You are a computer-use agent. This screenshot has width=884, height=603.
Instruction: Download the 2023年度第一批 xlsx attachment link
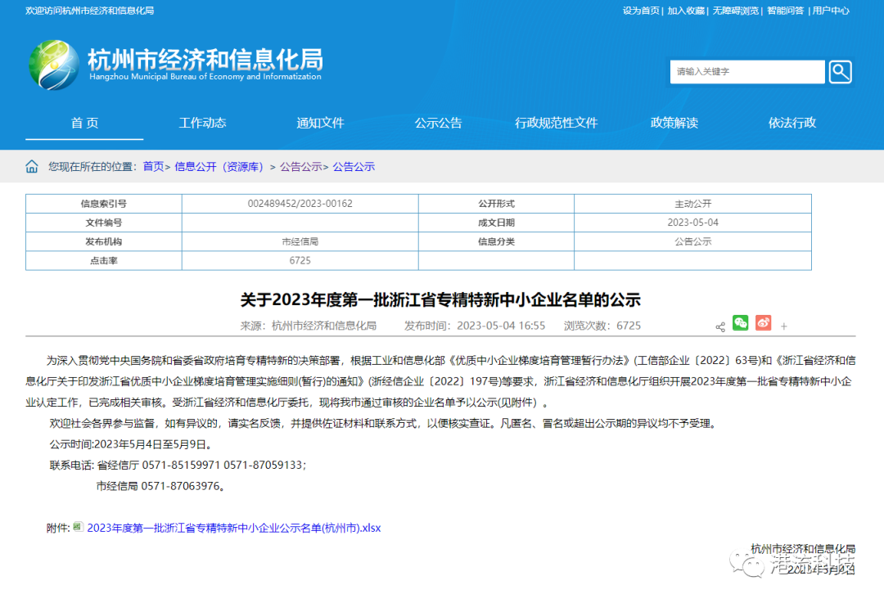coord(233,528)
